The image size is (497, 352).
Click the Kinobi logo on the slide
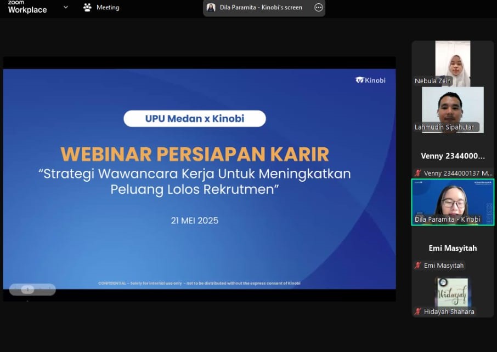click(x=371, y=80)
